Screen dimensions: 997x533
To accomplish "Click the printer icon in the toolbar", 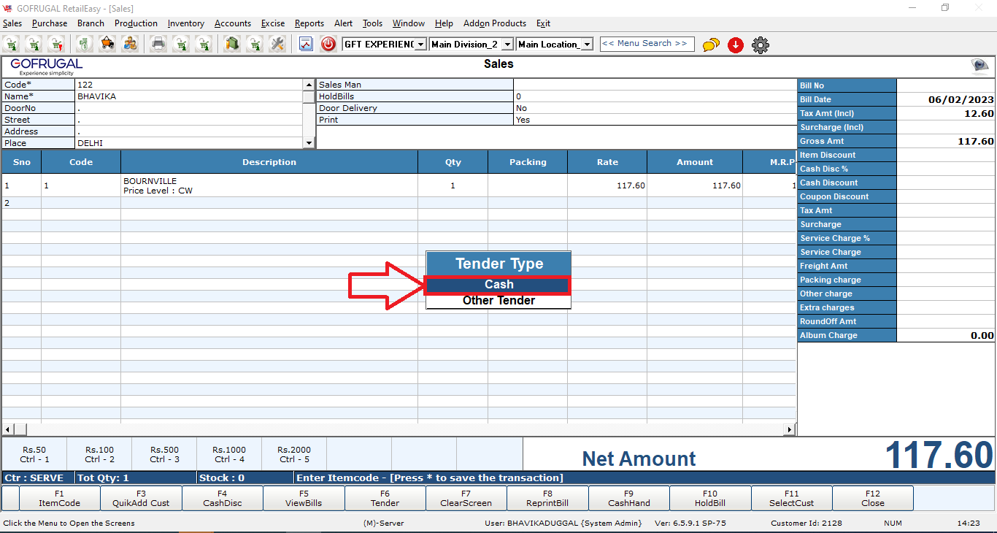I will click(158, 45).
